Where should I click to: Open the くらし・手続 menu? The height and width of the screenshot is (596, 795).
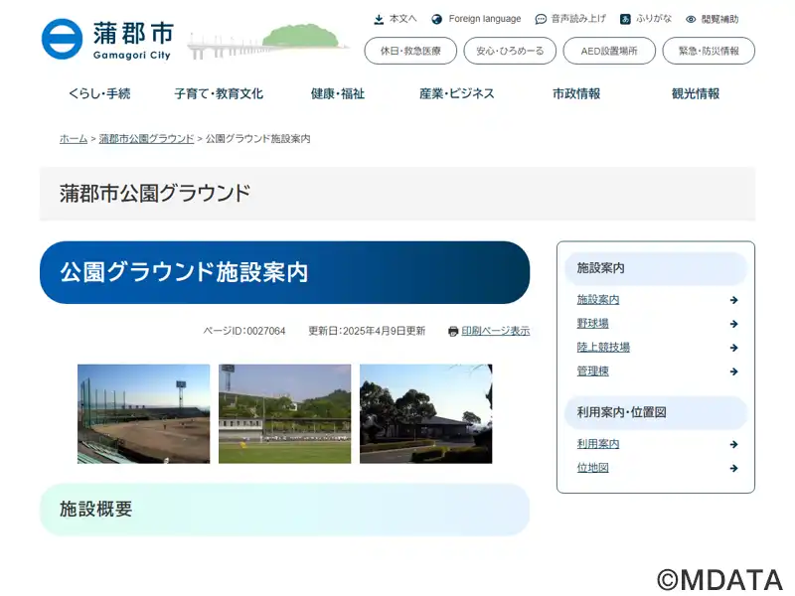(100, 93)
